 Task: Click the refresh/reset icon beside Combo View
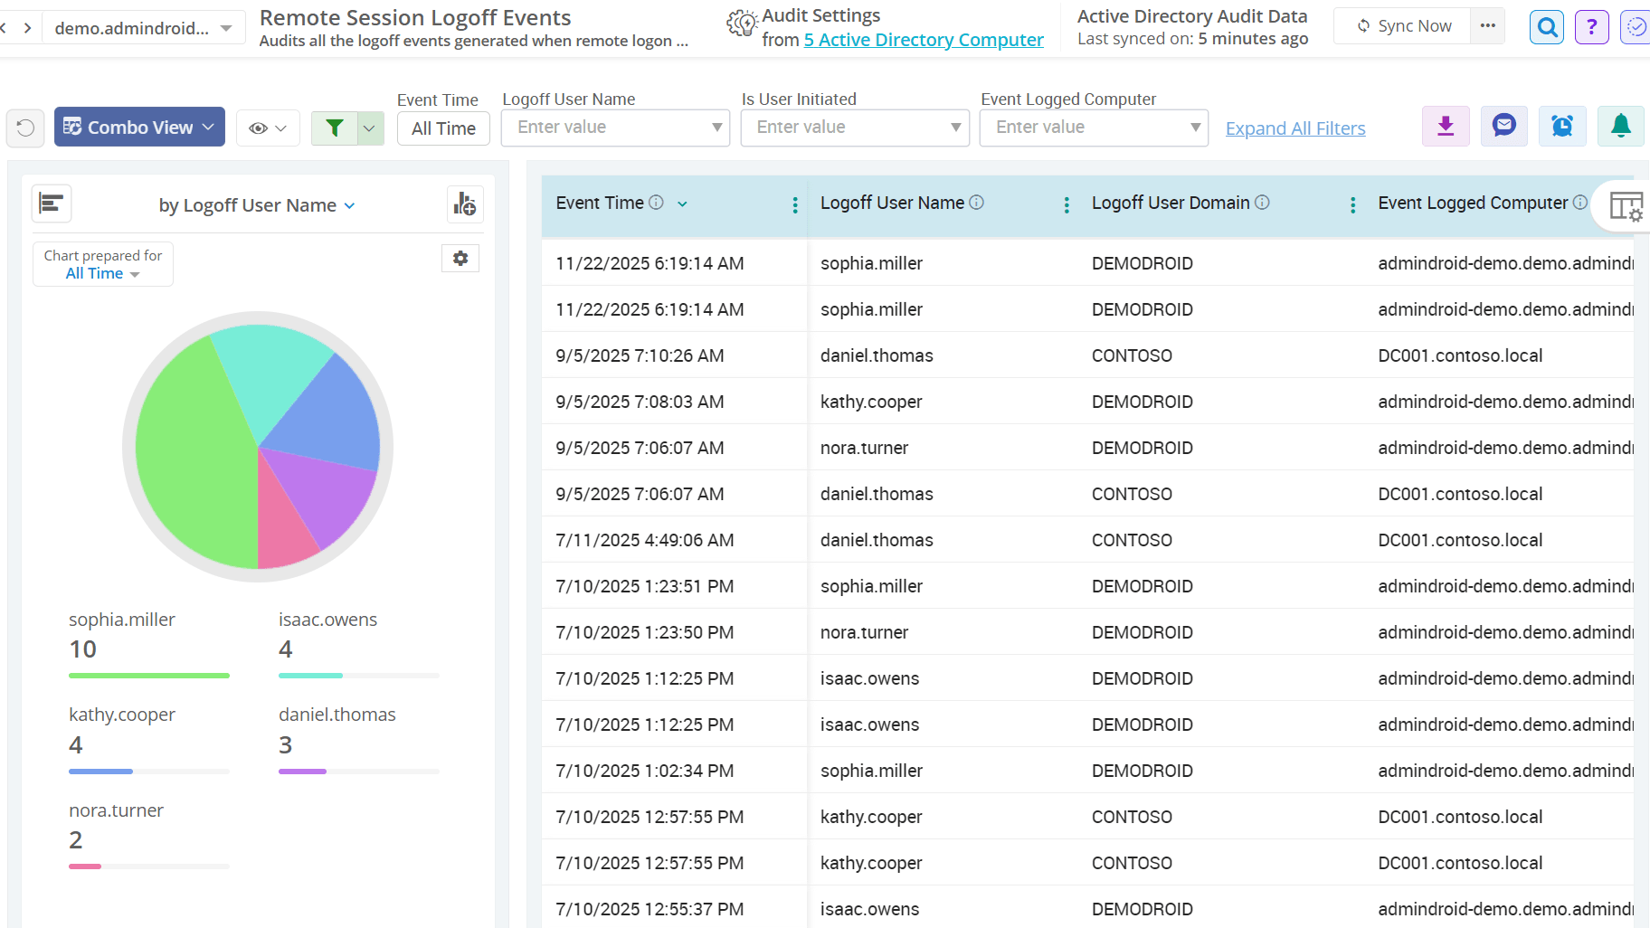coord(25,128)
